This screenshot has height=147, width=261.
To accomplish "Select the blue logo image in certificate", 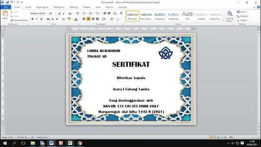I will coord(166,53).
